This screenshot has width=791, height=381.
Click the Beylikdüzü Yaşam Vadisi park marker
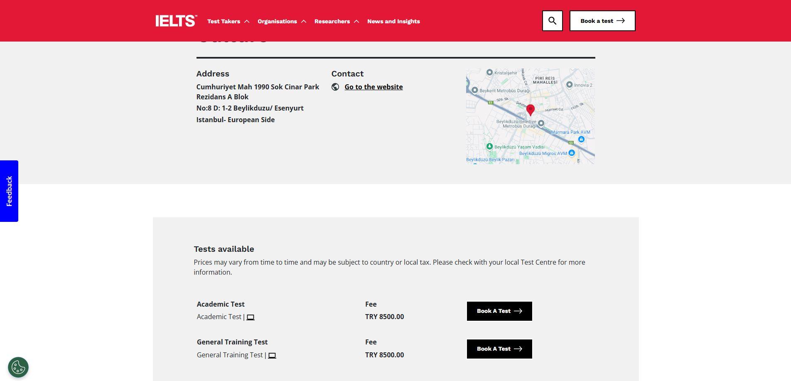tap(489, 146)
